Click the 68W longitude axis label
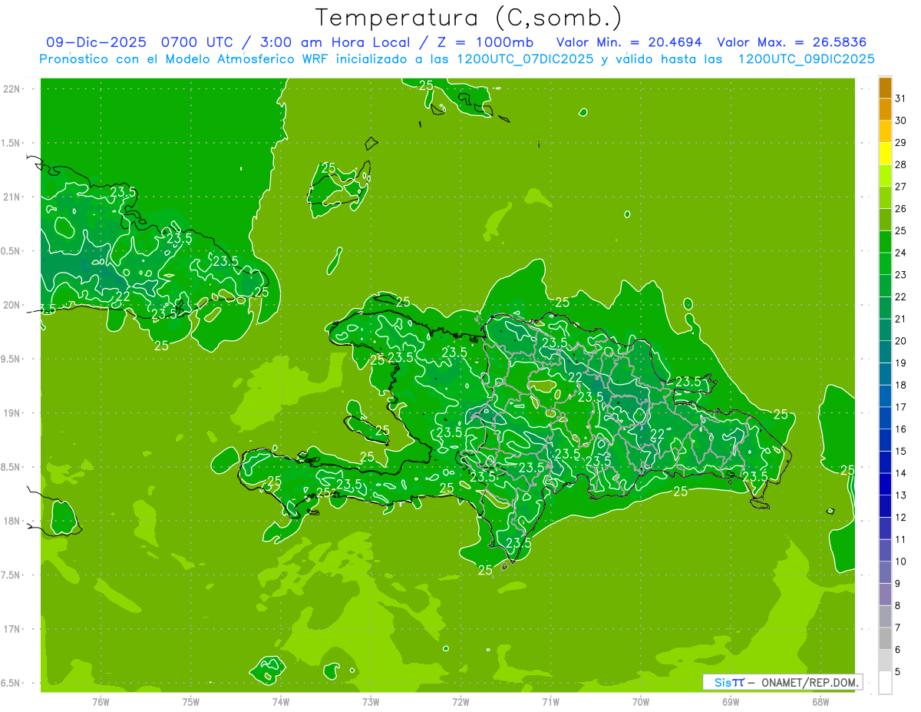 tap(820, 701)
